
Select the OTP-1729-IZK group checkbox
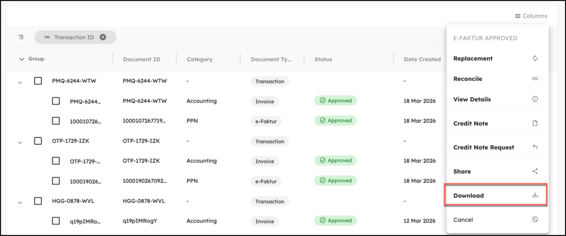click(x=38, y=141)
